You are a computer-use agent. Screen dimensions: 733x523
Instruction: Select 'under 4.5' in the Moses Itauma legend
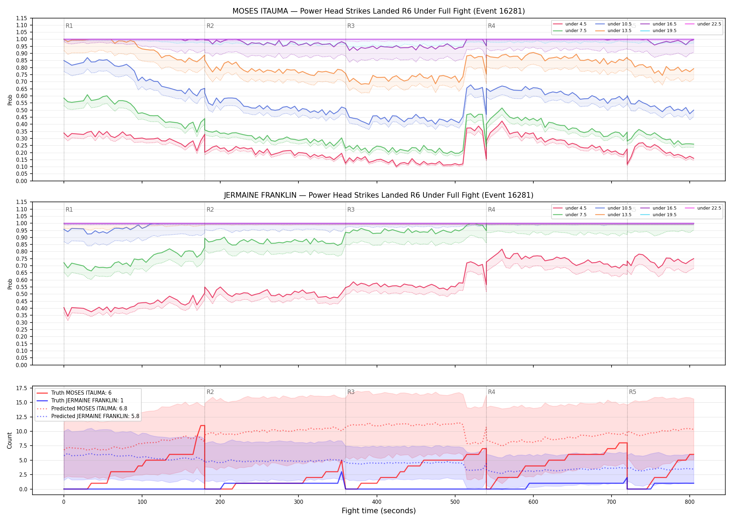click(570, 24)
